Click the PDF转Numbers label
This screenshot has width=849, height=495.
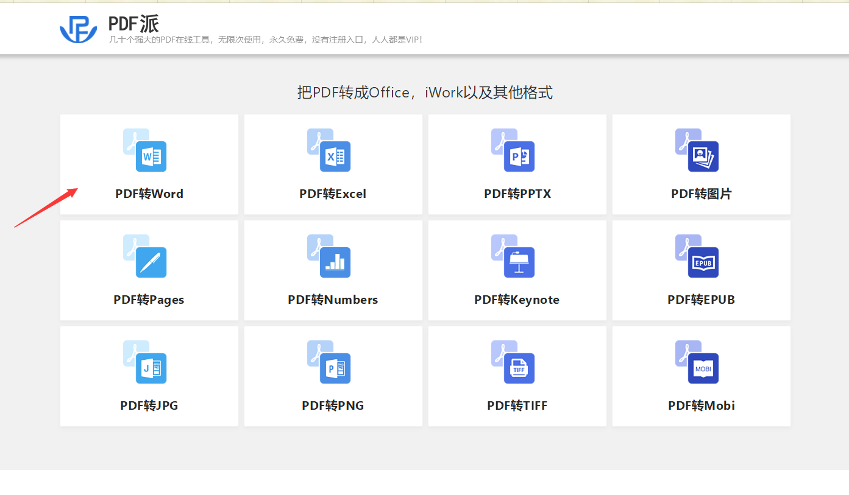(333, 300)
